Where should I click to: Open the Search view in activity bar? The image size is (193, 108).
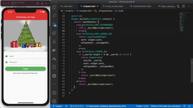(54, 16)
